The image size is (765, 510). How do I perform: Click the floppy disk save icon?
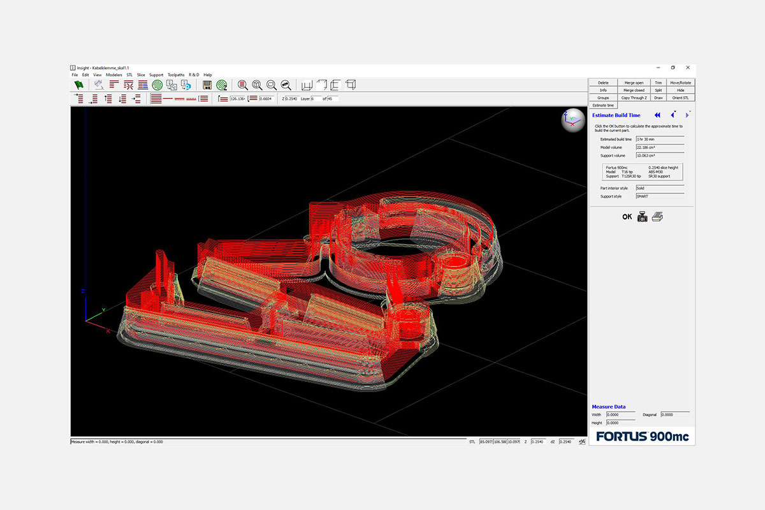pos(207,85)
